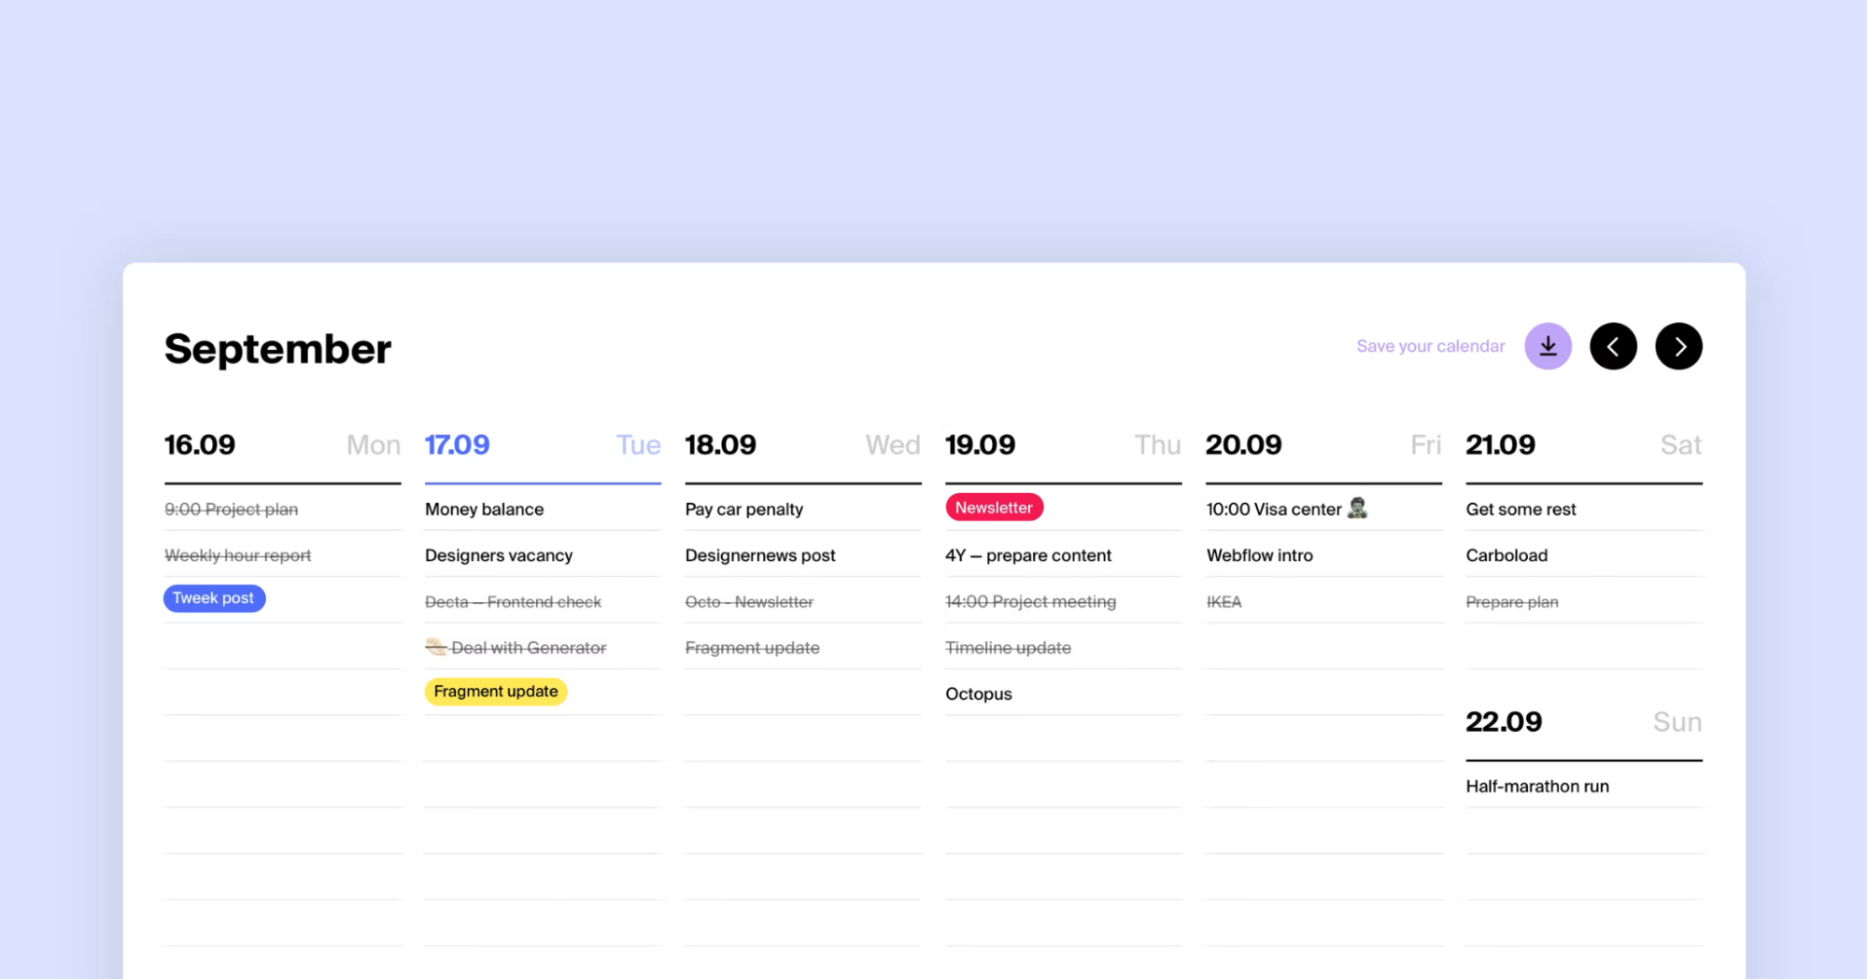1867x980 pixels.
Task: Go to next week with the right arrow
Action: pos(1678,346)
